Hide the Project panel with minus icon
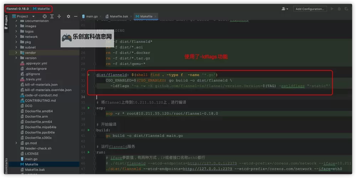 coord(76,16)
